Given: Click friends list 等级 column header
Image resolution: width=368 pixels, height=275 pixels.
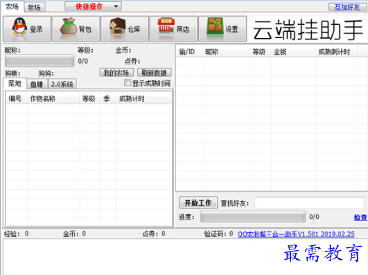Looking at the screenshot, I should [261, 52].
